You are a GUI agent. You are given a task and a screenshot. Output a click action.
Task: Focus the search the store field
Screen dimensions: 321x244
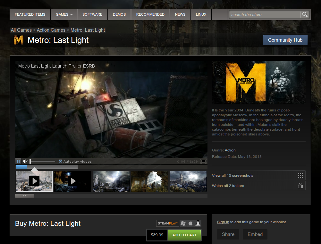coord(265,14)
